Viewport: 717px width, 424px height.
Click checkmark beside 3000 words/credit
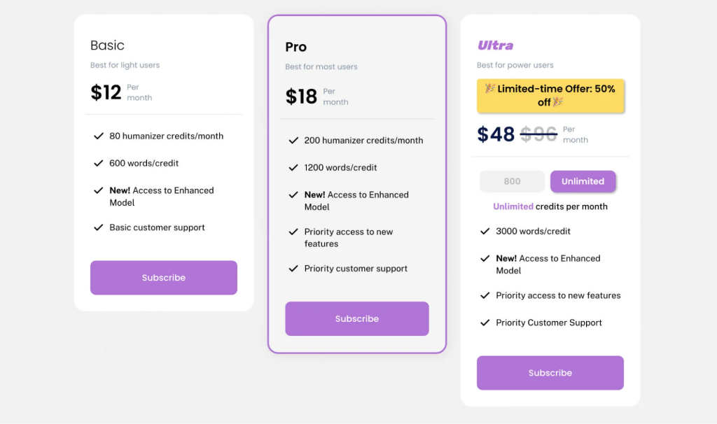pyautogui.click(x=485, y=232)
